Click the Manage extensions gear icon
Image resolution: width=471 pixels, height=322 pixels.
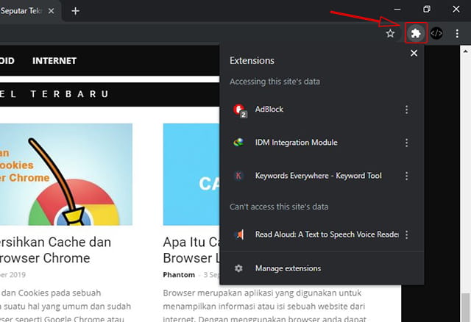click(238, 268)
